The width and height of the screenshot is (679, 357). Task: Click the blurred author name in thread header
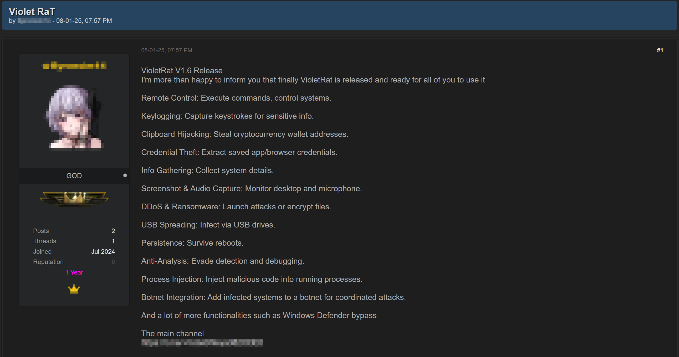point(34,21)
